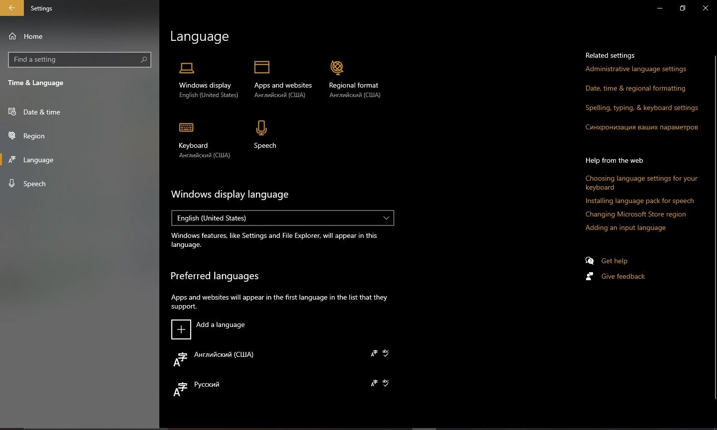Viewport: 717px width, 430px height.
Task: Open Date, time & regional formatting link
Action: coord(635,88)
